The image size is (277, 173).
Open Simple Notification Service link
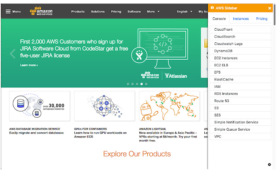(x=240, y=122)
